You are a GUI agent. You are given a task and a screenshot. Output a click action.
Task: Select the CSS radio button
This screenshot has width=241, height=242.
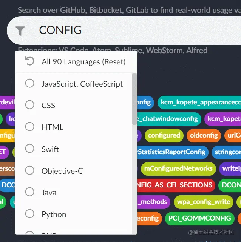[30, 105]
